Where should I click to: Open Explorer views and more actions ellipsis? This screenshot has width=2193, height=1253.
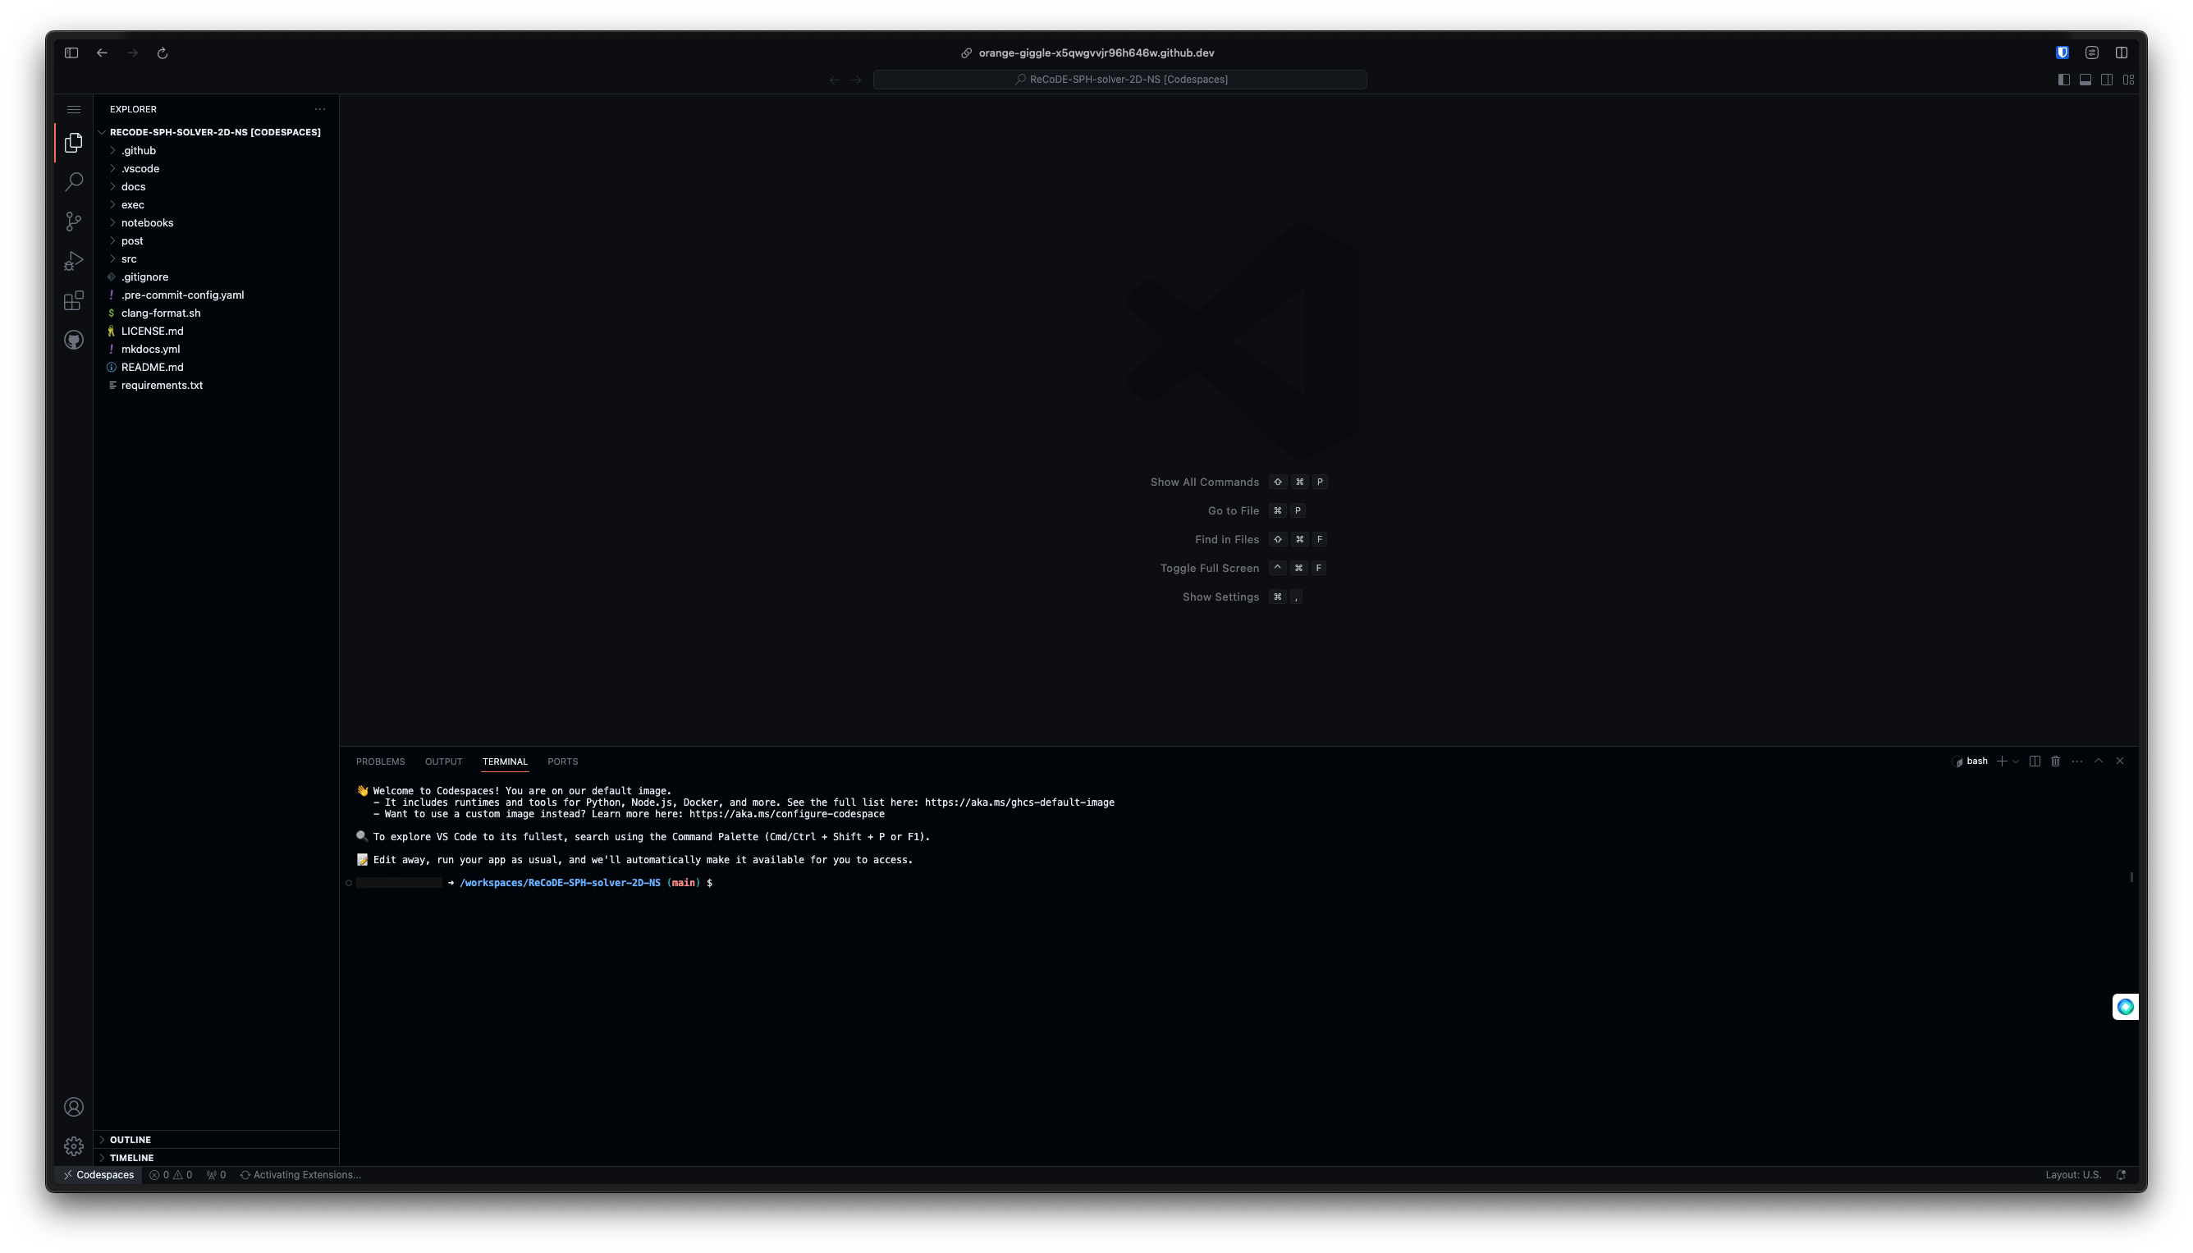(320, 109)
